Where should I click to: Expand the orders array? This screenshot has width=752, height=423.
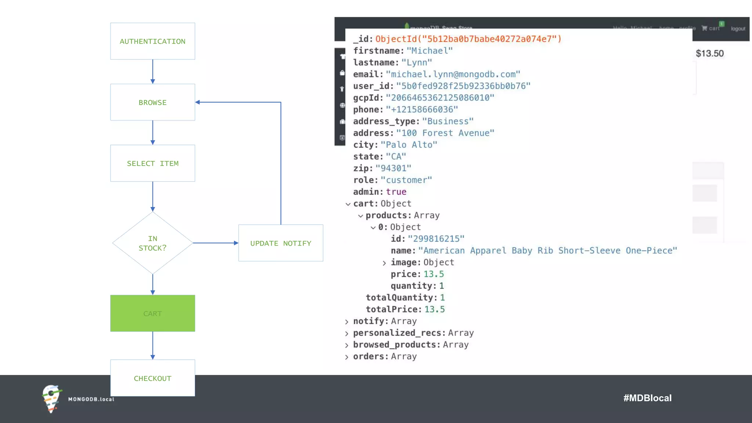(347, 357)
